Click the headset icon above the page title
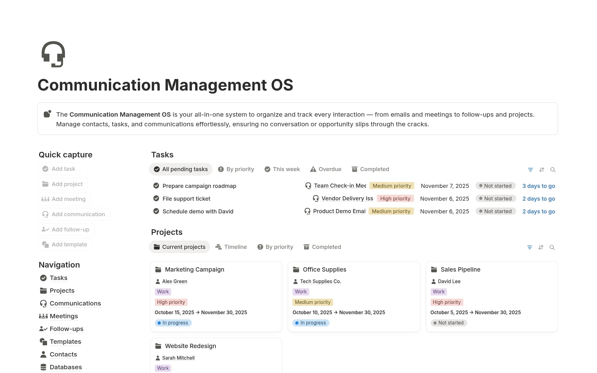Image resolution: width=597 pixels, height=373 pixels. point(53,54)
